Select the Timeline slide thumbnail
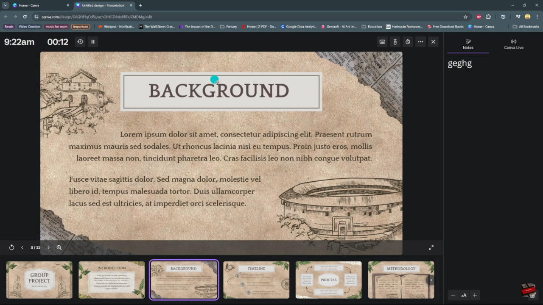 (x=256, y=280)
